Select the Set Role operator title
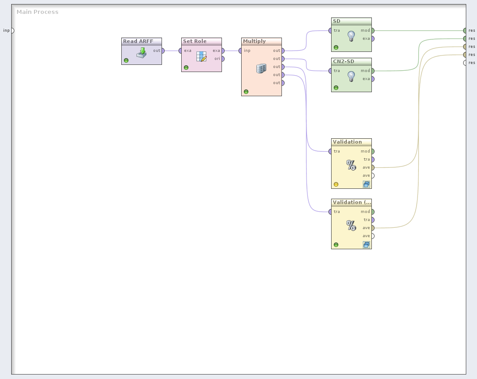Viewport: 477px width, 379px height. pos(195,41)
